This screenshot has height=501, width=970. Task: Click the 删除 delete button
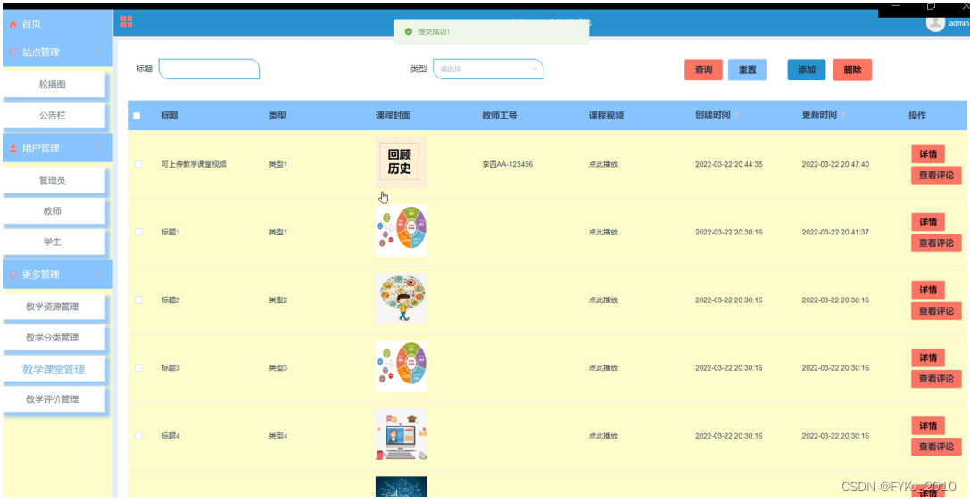pyautogui.click(x=852, y=70)
